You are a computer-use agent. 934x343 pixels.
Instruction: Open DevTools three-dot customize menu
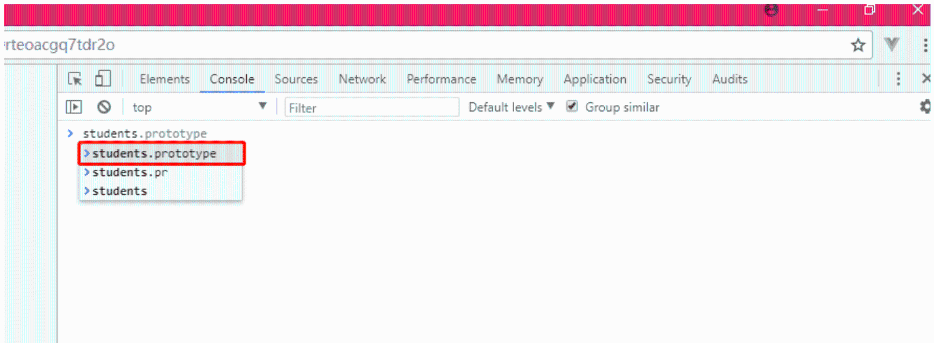point(899,79)
